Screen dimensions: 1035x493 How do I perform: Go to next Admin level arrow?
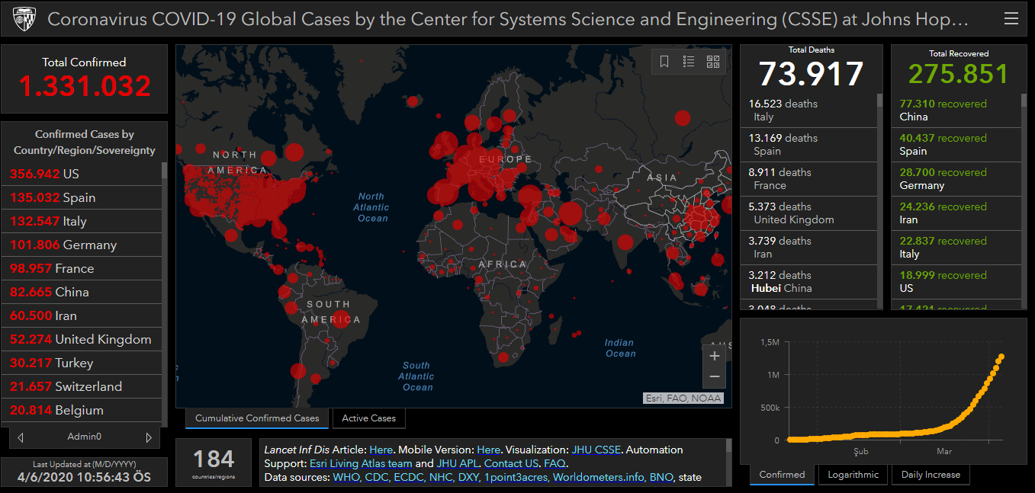point(149,437)
